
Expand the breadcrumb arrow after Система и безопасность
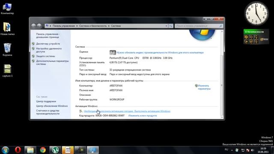pyautogui.click(x=109, y=26)
